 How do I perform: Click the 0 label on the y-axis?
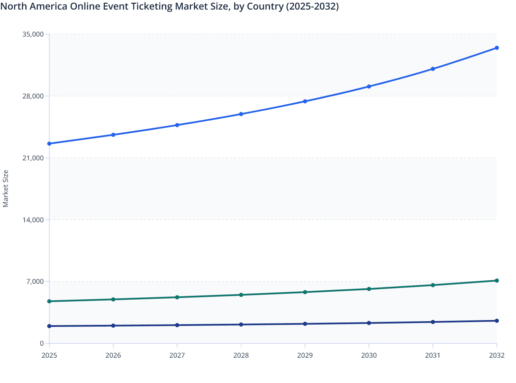pos(42,343)
